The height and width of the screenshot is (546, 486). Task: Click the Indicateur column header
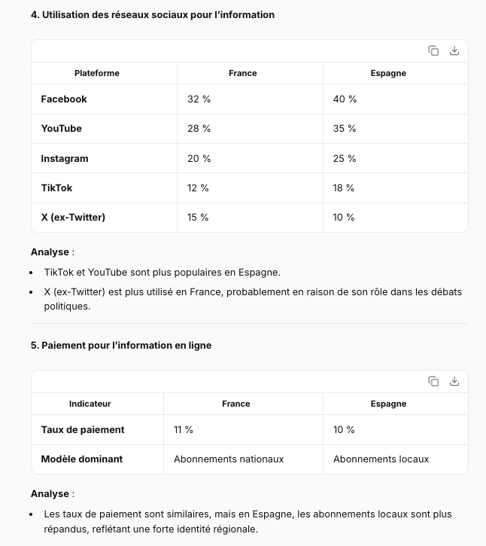[x=90, y=404]
